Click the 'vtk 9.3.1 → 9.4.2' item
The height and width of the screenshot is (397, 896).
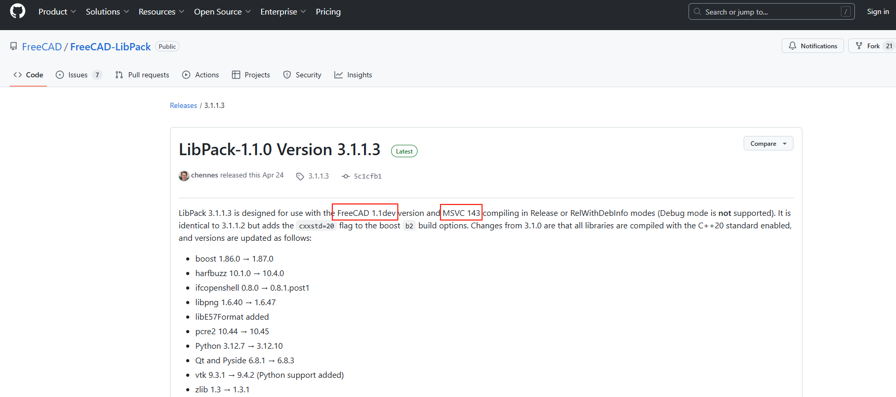[269, 375]
